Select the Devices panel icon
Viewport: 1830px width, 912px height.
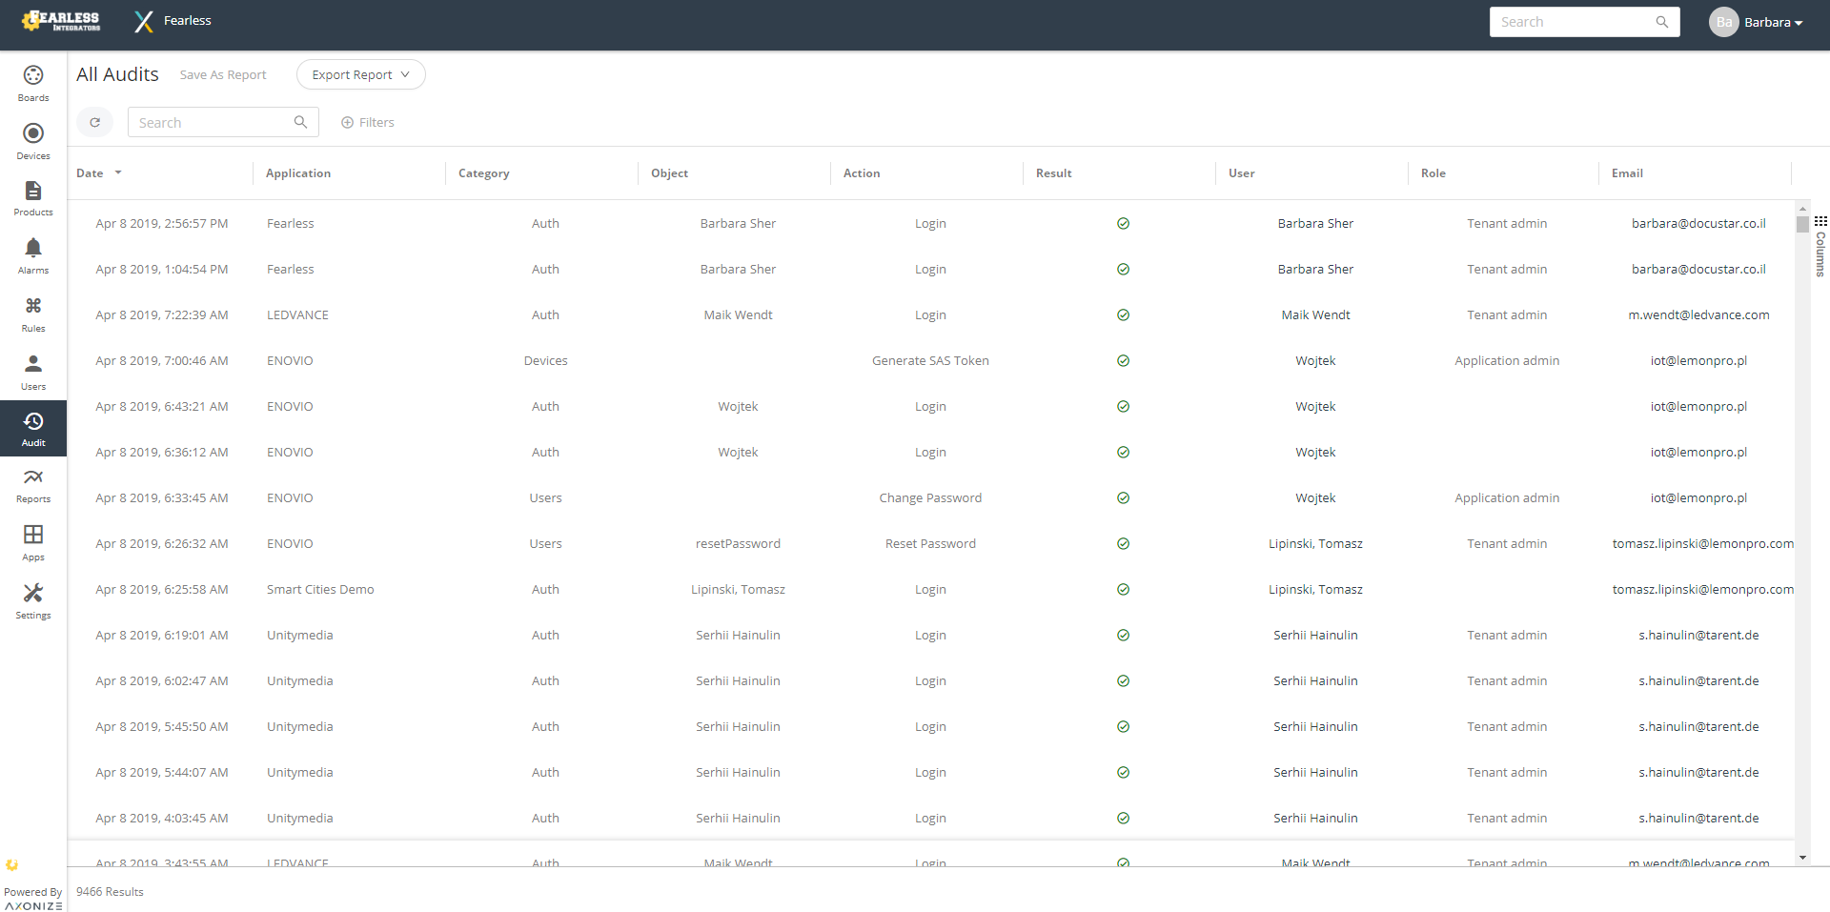pyautogui.click(x=33, y=140)
